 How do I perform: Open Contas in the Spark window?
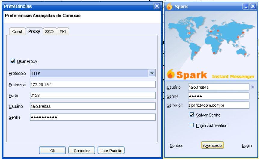(x=176, y=145)
